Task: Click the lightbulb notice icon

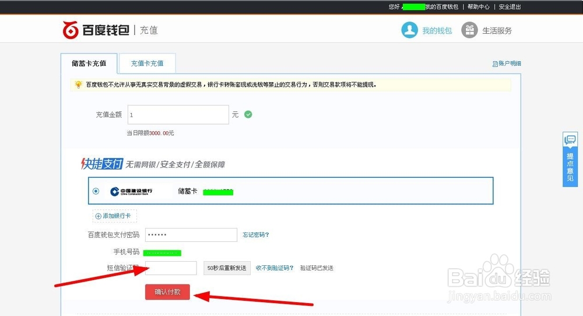Action: pos(78,85)
